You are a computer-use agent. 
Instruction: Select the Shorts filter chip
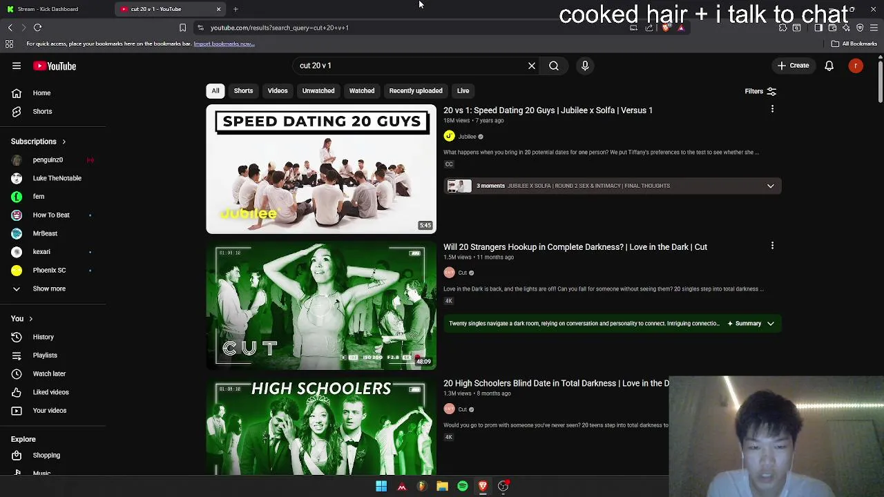tap(243, 90)
